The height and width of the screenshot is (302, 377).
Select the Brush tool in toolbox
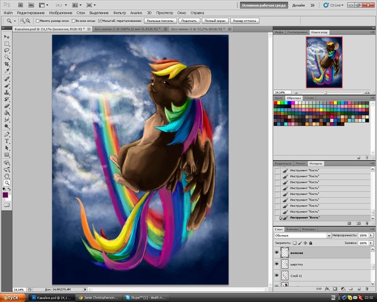7,86
